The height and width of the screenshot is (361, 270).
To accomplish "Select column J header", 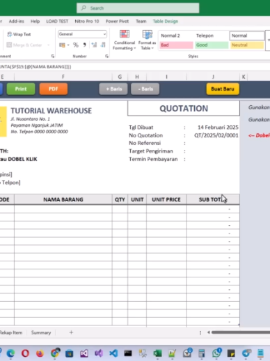I will [213, 77].
